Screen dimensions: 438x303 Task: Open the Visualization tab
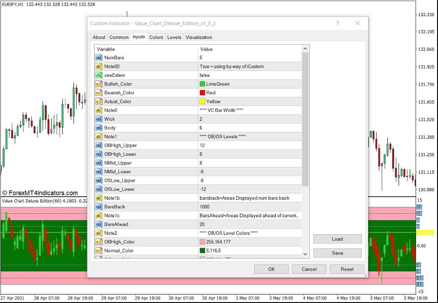199,37
